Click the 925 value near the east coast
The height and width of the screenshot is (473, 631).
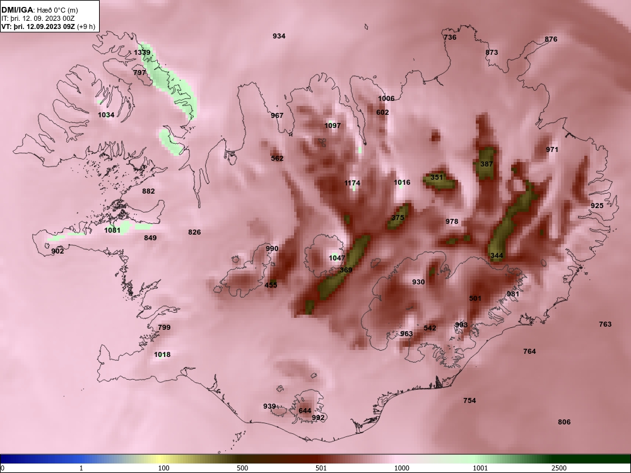click(x=597, y=206)
